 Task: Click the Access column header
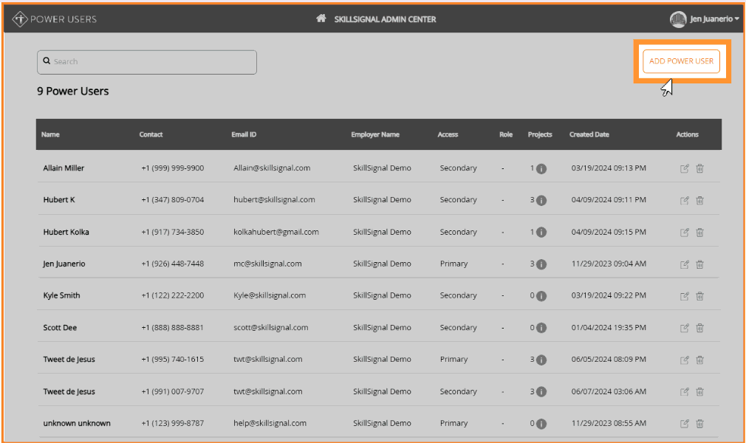tap(448, 134)
